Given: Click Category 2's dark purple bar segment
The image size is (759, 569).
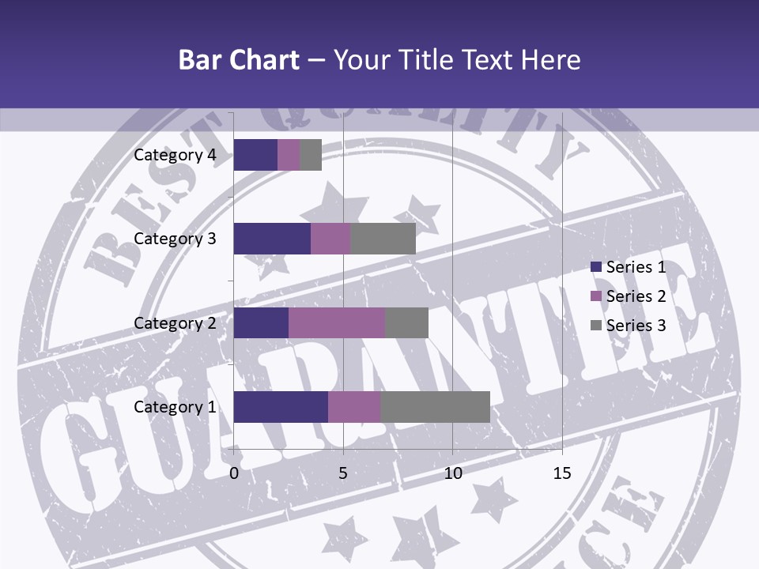Looking at the screenshot, I should (x=261, y=323).
